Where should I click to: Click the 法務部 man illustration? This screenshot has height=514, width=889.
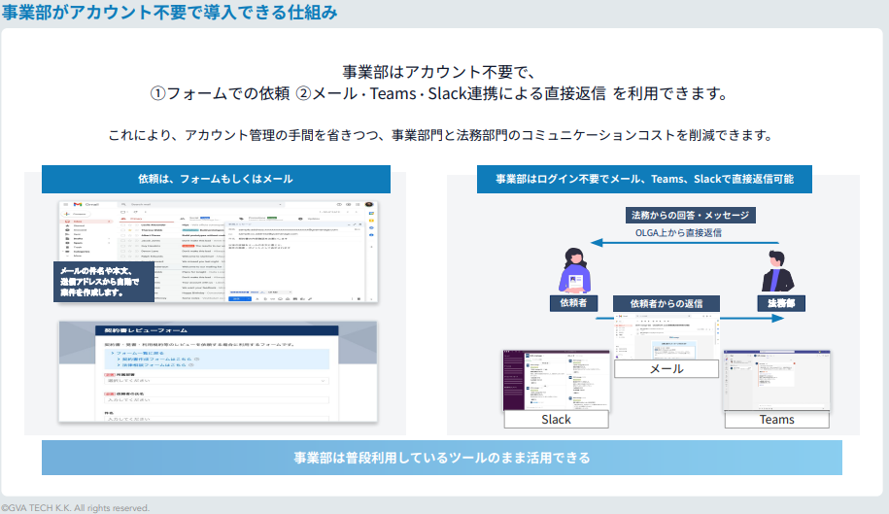[778, 271]
